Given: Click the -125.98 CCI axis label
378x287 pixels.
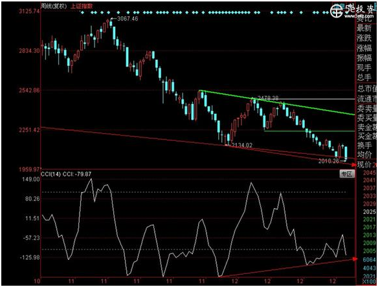Looking at the screenshot, I should point(30,257).
